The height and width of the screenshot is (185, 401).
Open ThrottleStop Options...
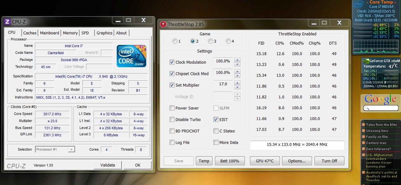tap(297, 161)
